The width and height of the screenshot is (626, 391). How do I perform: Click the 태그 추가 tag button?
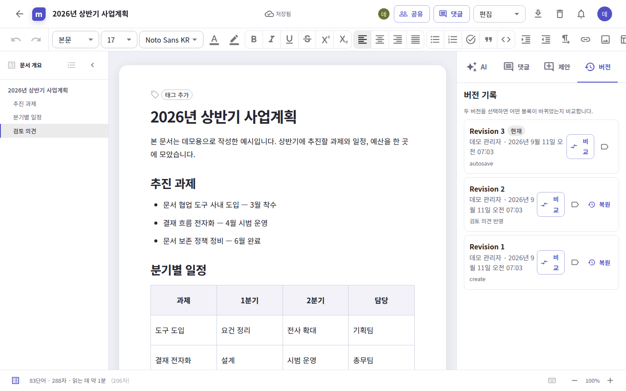(x=177, y=95)
